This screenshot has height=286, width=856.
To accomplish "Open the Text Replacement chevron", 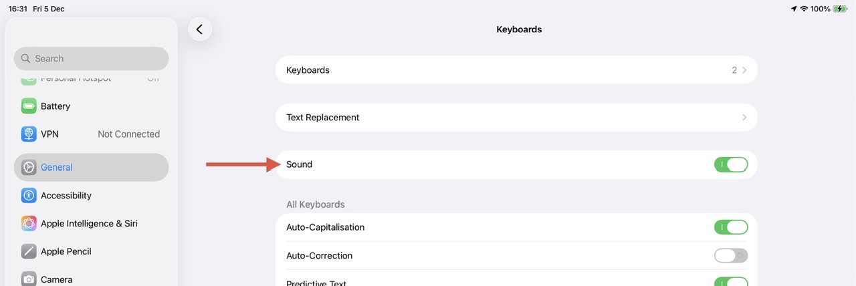I will pyautogui.click(x=744, y=118).
